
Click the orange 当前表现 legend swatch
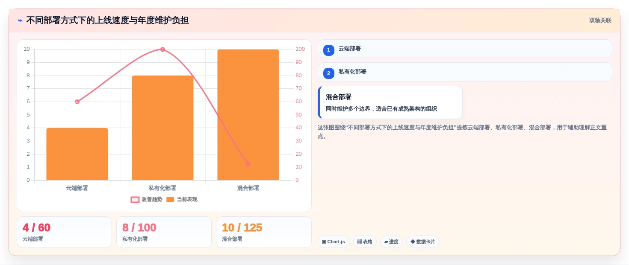tap(170, 199)
